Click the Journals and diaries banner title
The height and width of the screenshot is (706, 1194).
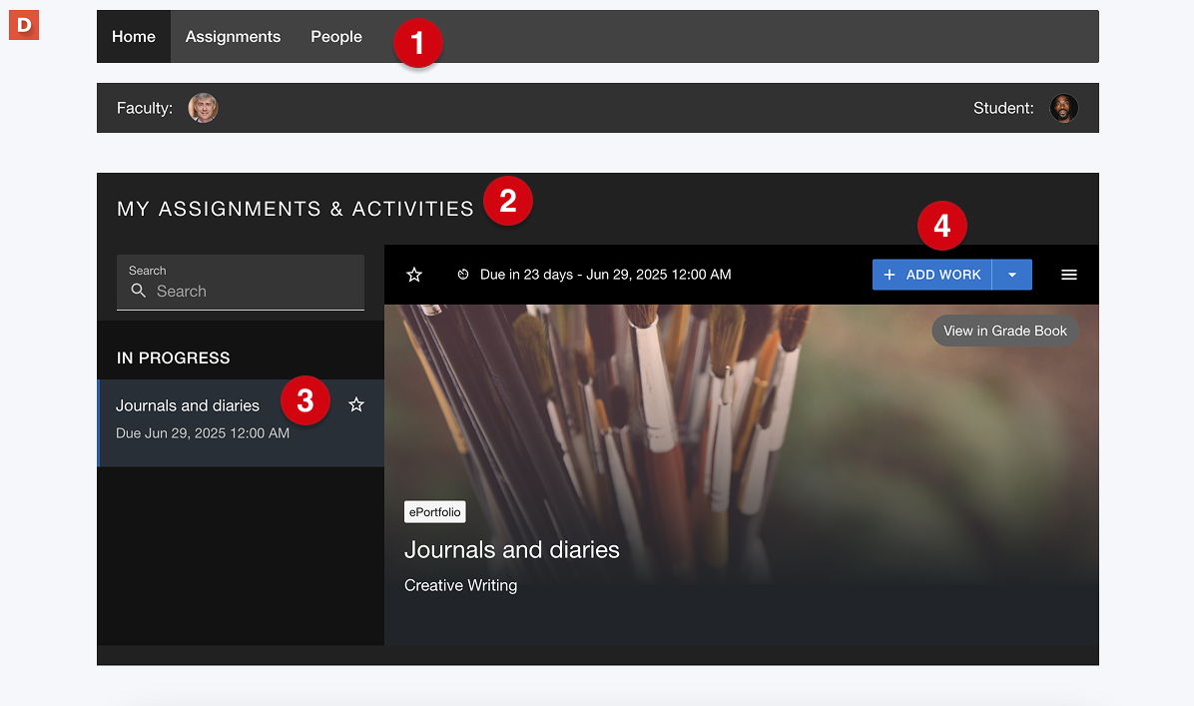[512, 550]
